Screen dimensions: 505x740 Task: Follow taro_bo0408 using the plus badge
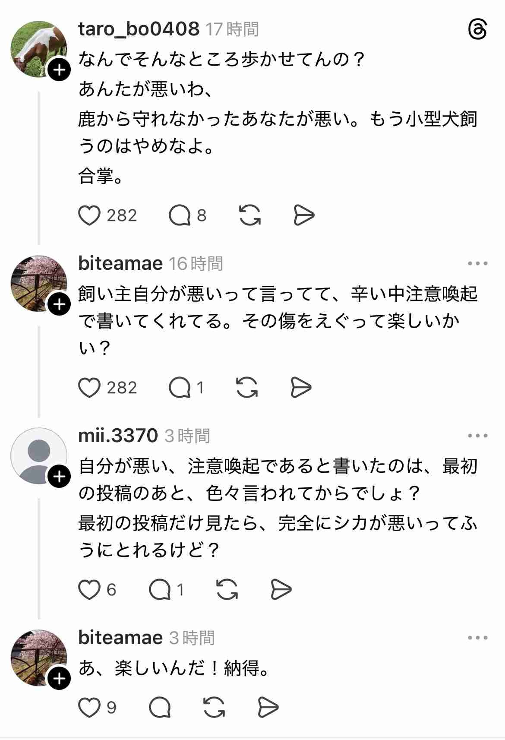pyautogui.click(x=59, y=70)
